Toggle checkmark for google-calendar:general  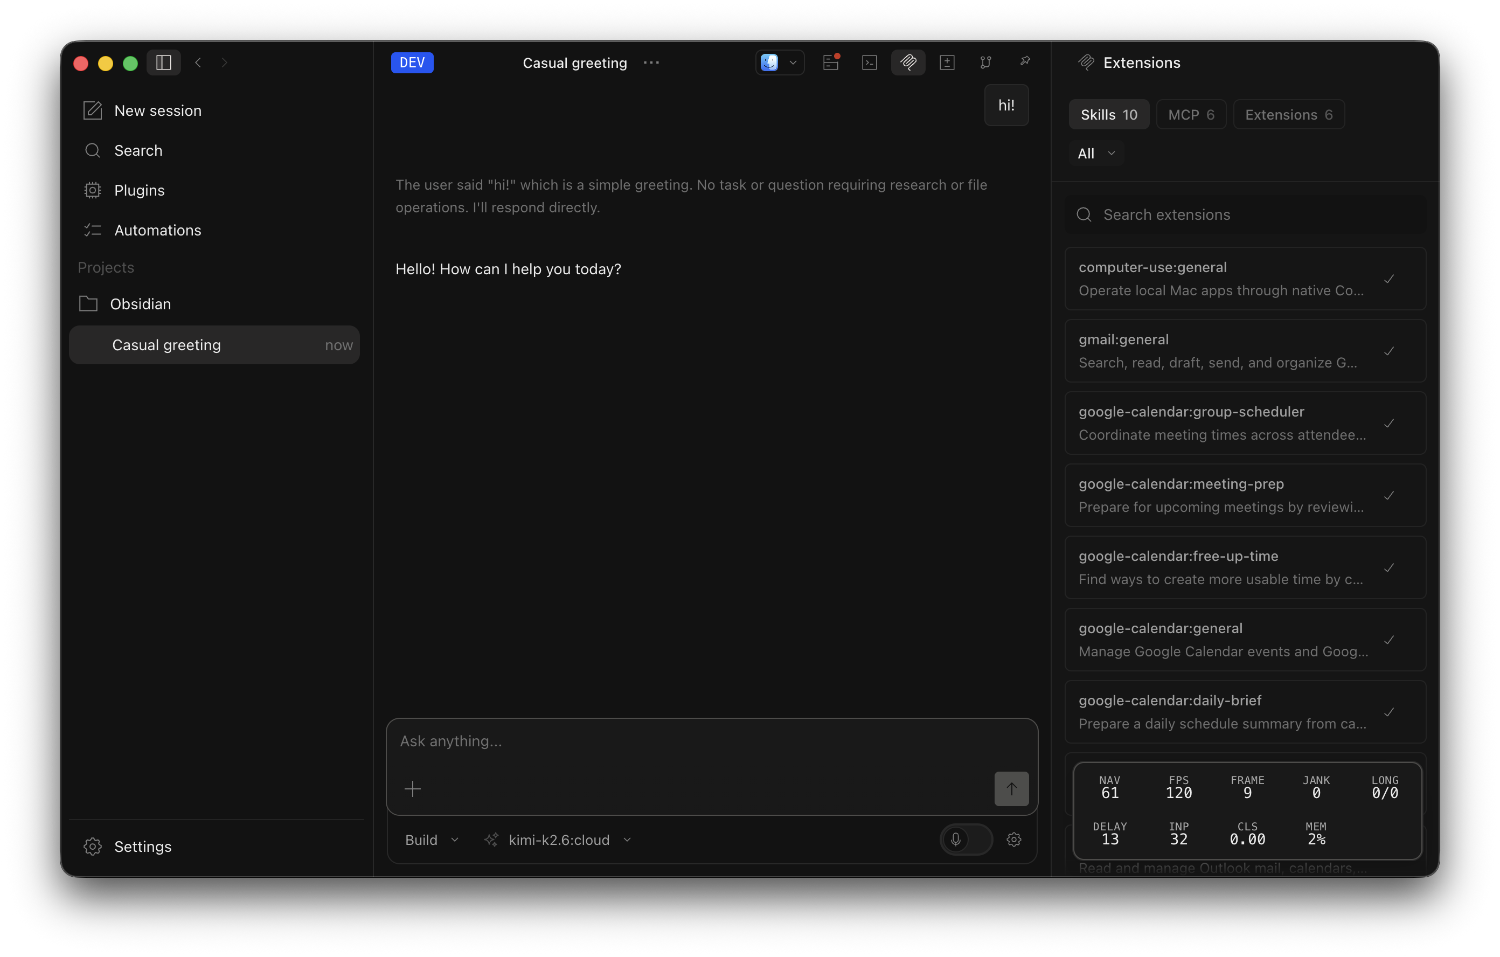[1388, 640]
